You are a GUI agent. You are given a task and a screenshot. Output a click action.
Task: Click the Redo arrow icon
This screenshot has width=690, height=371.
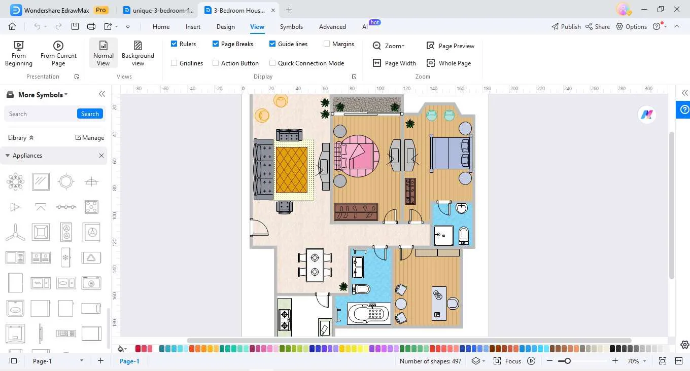point(59,26)
